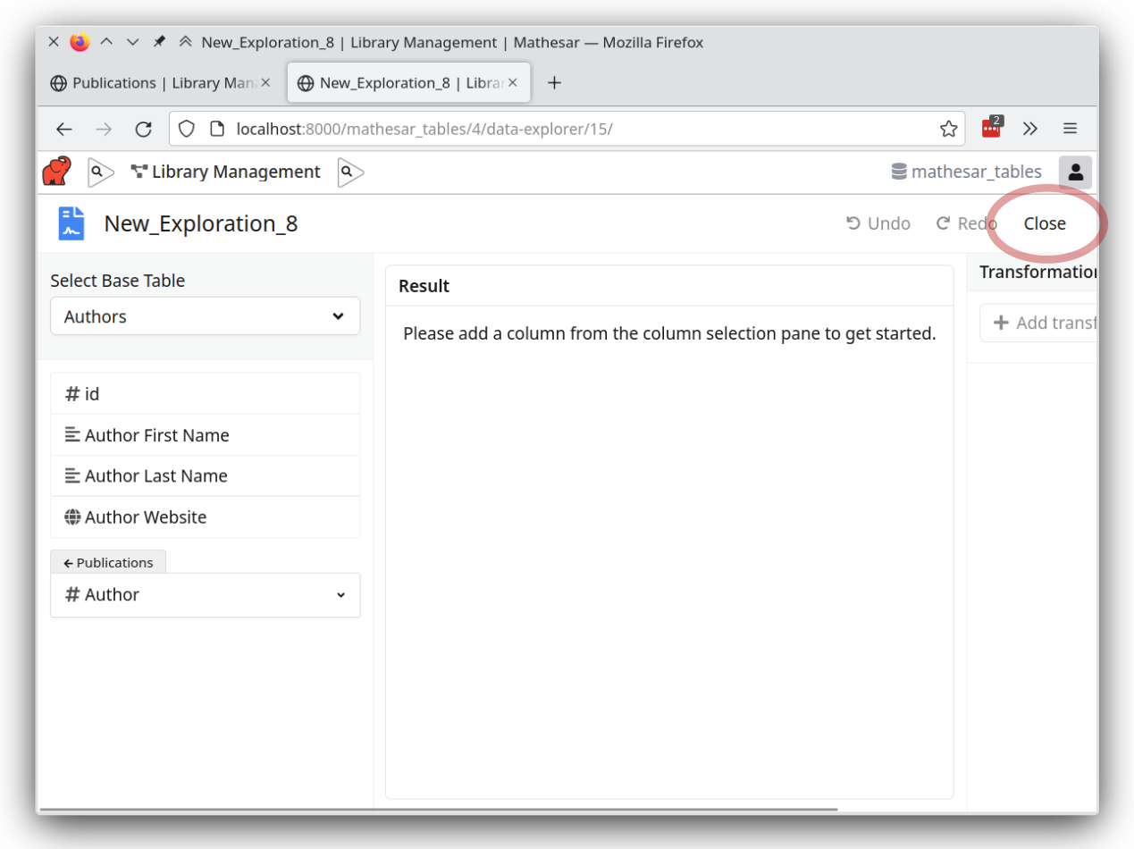Screen dimensions: 1134x849
Task: Click the Mathesar elephant logo
Action: tap(55, 172)
